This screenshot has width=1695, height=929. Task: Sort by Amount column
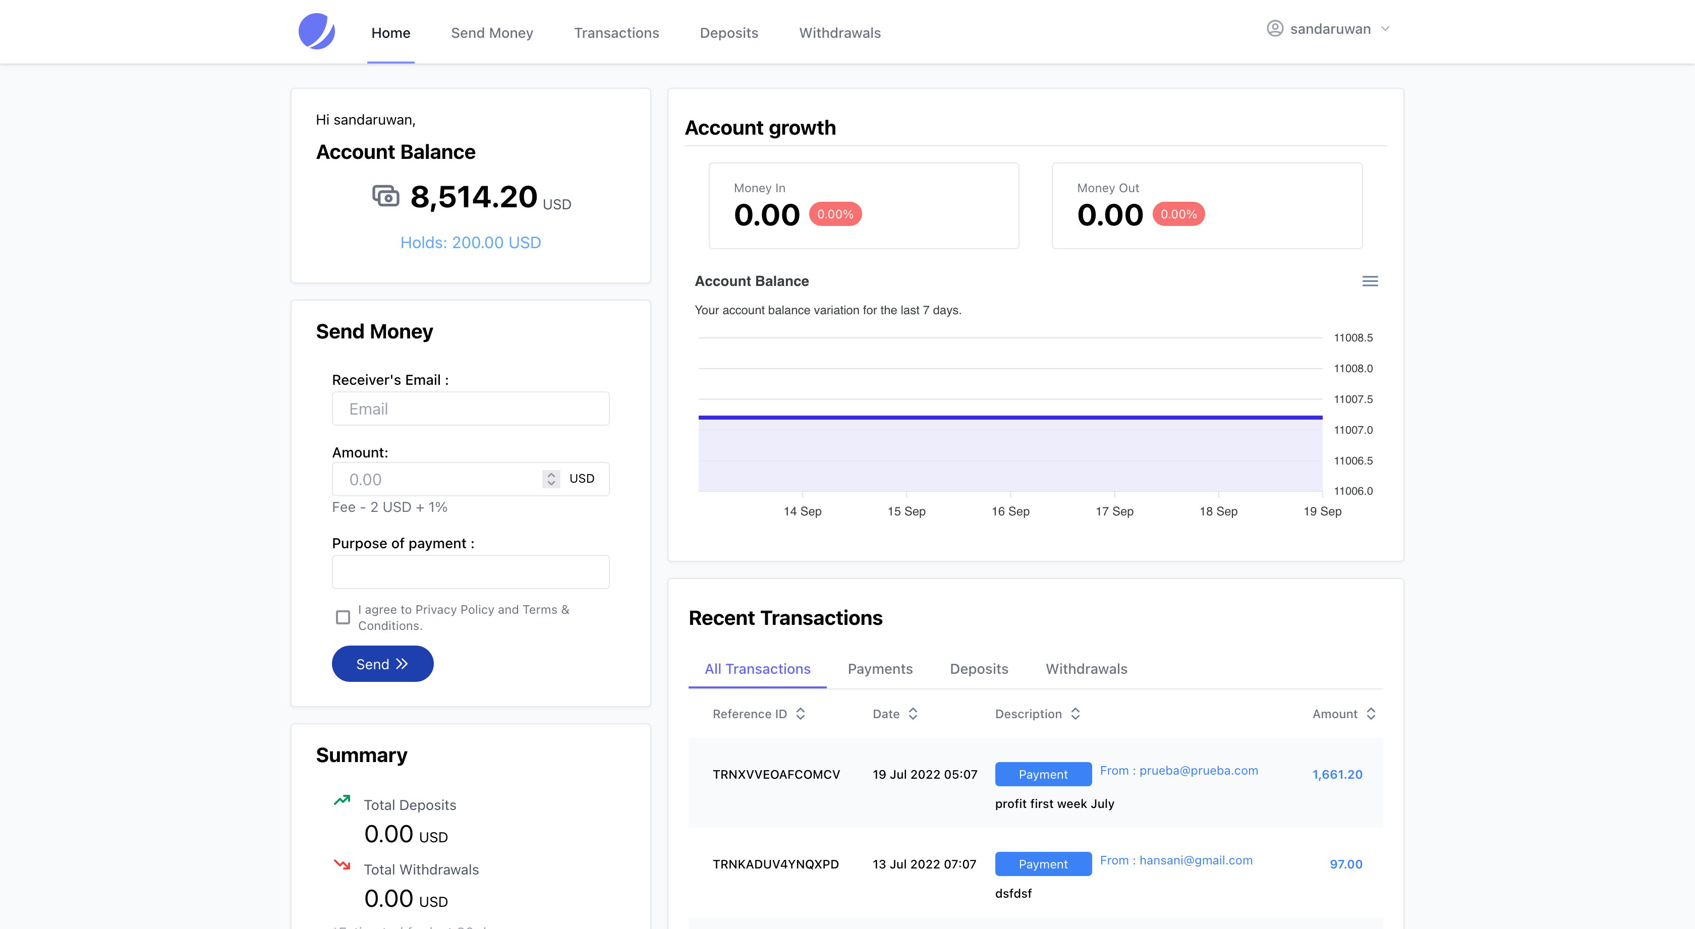[x=1371, y=714]
